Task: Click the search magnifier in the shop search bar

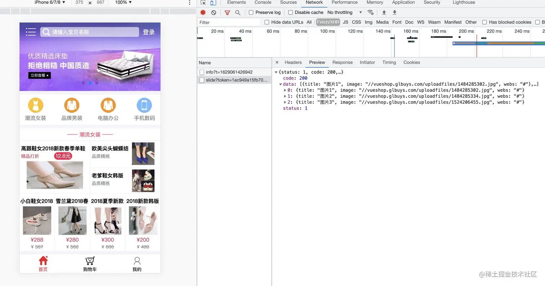Action: (46, 32)
